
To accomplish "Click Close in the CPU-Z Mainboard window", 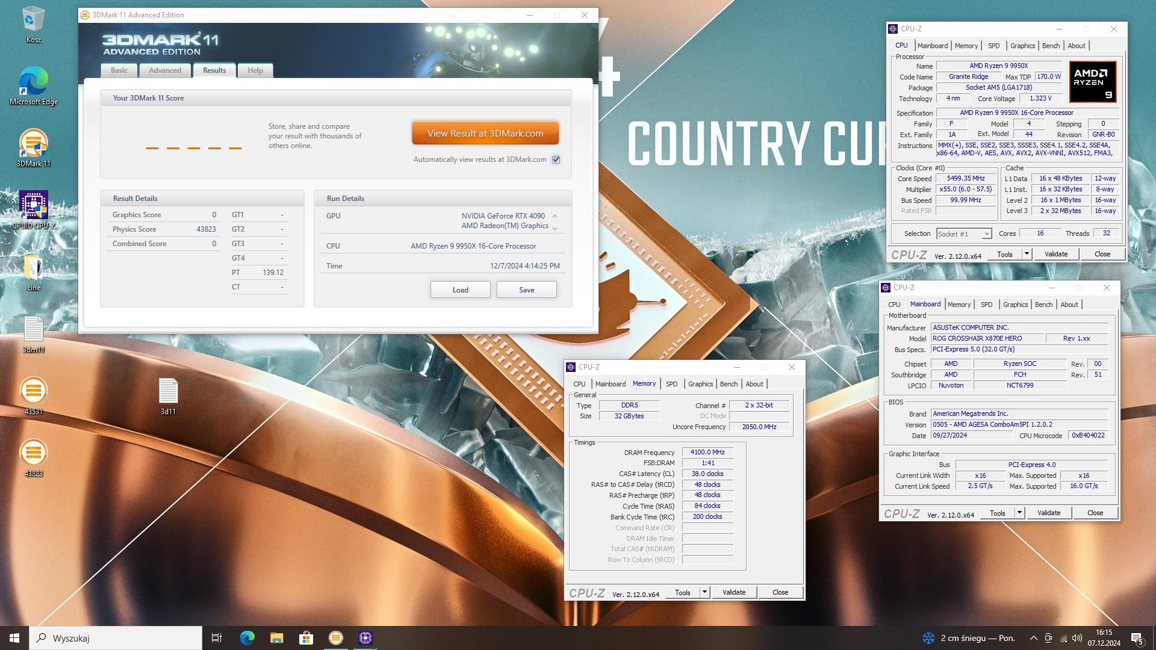I will click(x=1095, y=513).
